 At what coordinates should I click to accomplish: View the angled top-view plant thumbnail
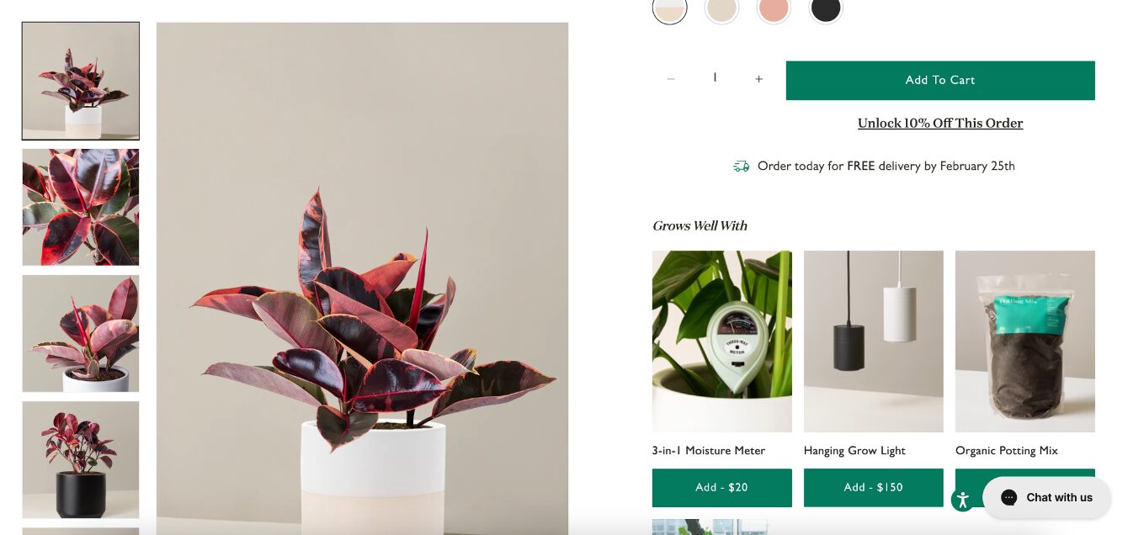(x=81, y=333)
